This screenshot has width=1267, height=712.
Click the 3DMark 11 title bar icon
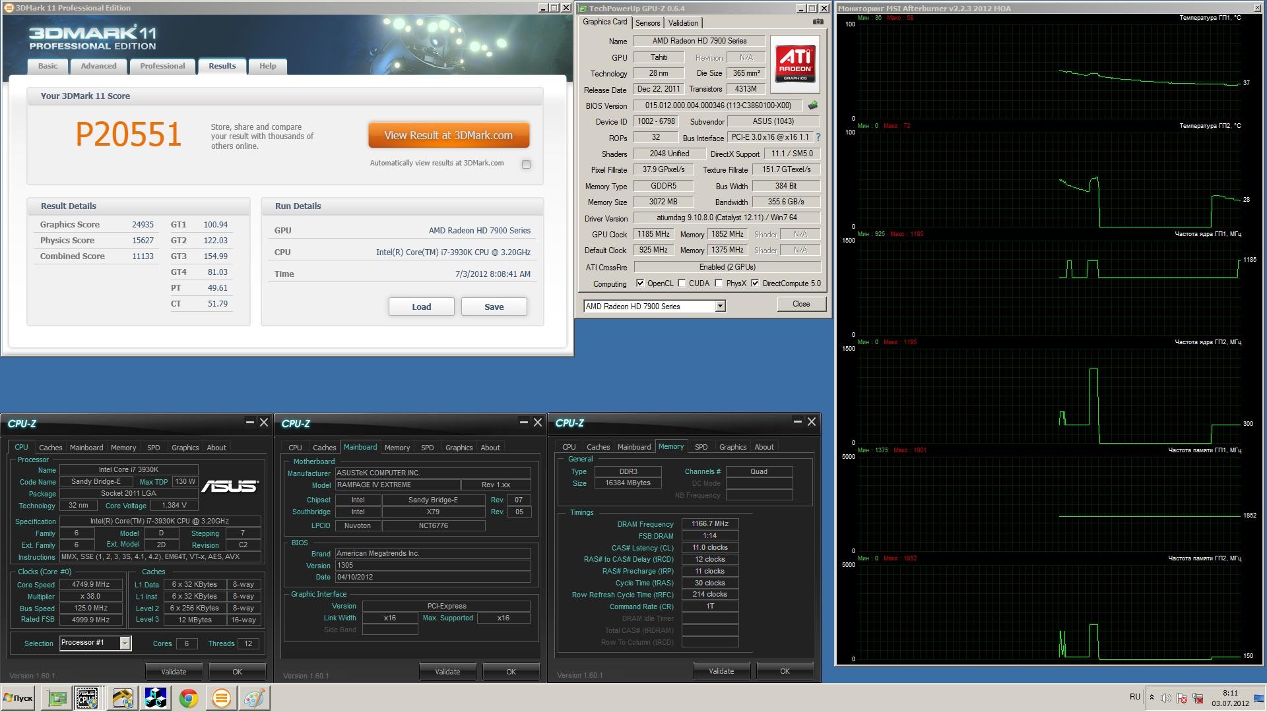[9, 8]
